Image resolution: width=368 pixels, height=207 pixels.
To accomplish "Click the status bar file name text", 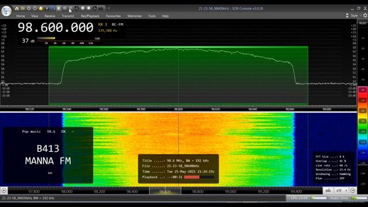I will [x=28, y=198].
